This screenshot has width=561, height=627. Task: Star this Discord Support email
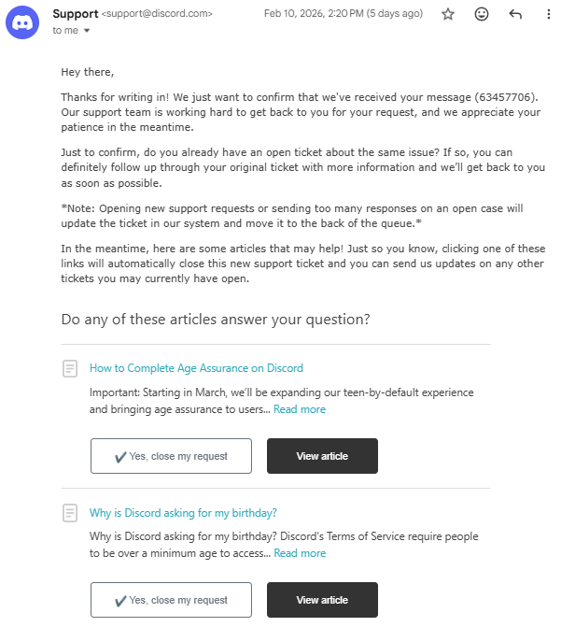click(x=448, y=14)
